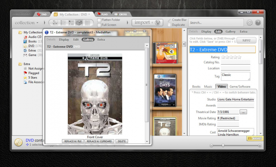
Task: Set rating to third star
Action: coord(231,57)
